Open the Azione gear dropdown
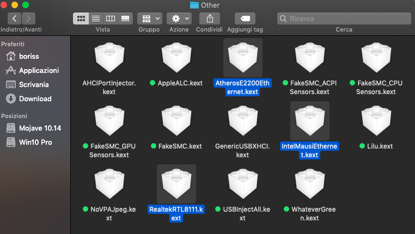This screenshot has height=234, width=415. 179,19
